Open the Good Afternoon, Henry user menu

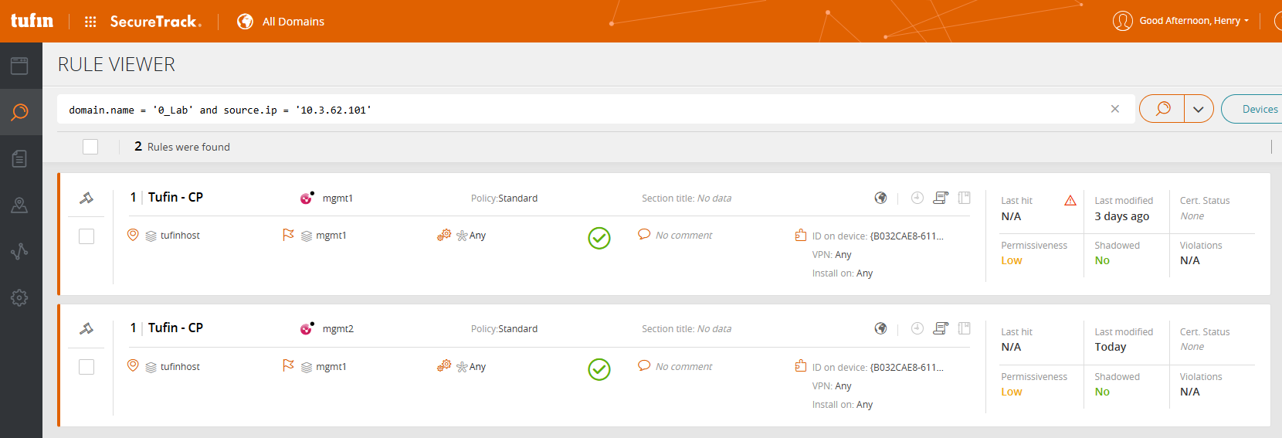click(1182, 21)
